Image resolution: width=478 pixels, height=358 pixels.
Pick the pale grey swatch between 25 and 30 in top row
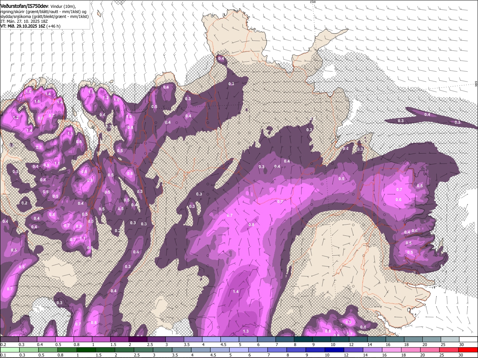tap(450, 339)
